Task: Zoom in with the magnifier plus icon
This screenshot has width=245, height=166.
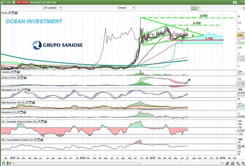Action: pos(243,163)
